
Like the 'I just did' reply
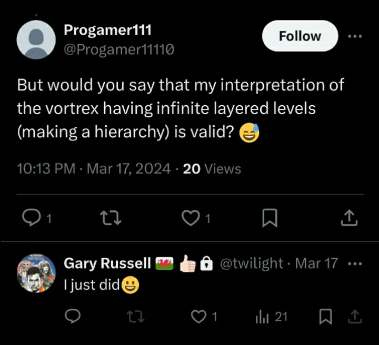(198, 317)
